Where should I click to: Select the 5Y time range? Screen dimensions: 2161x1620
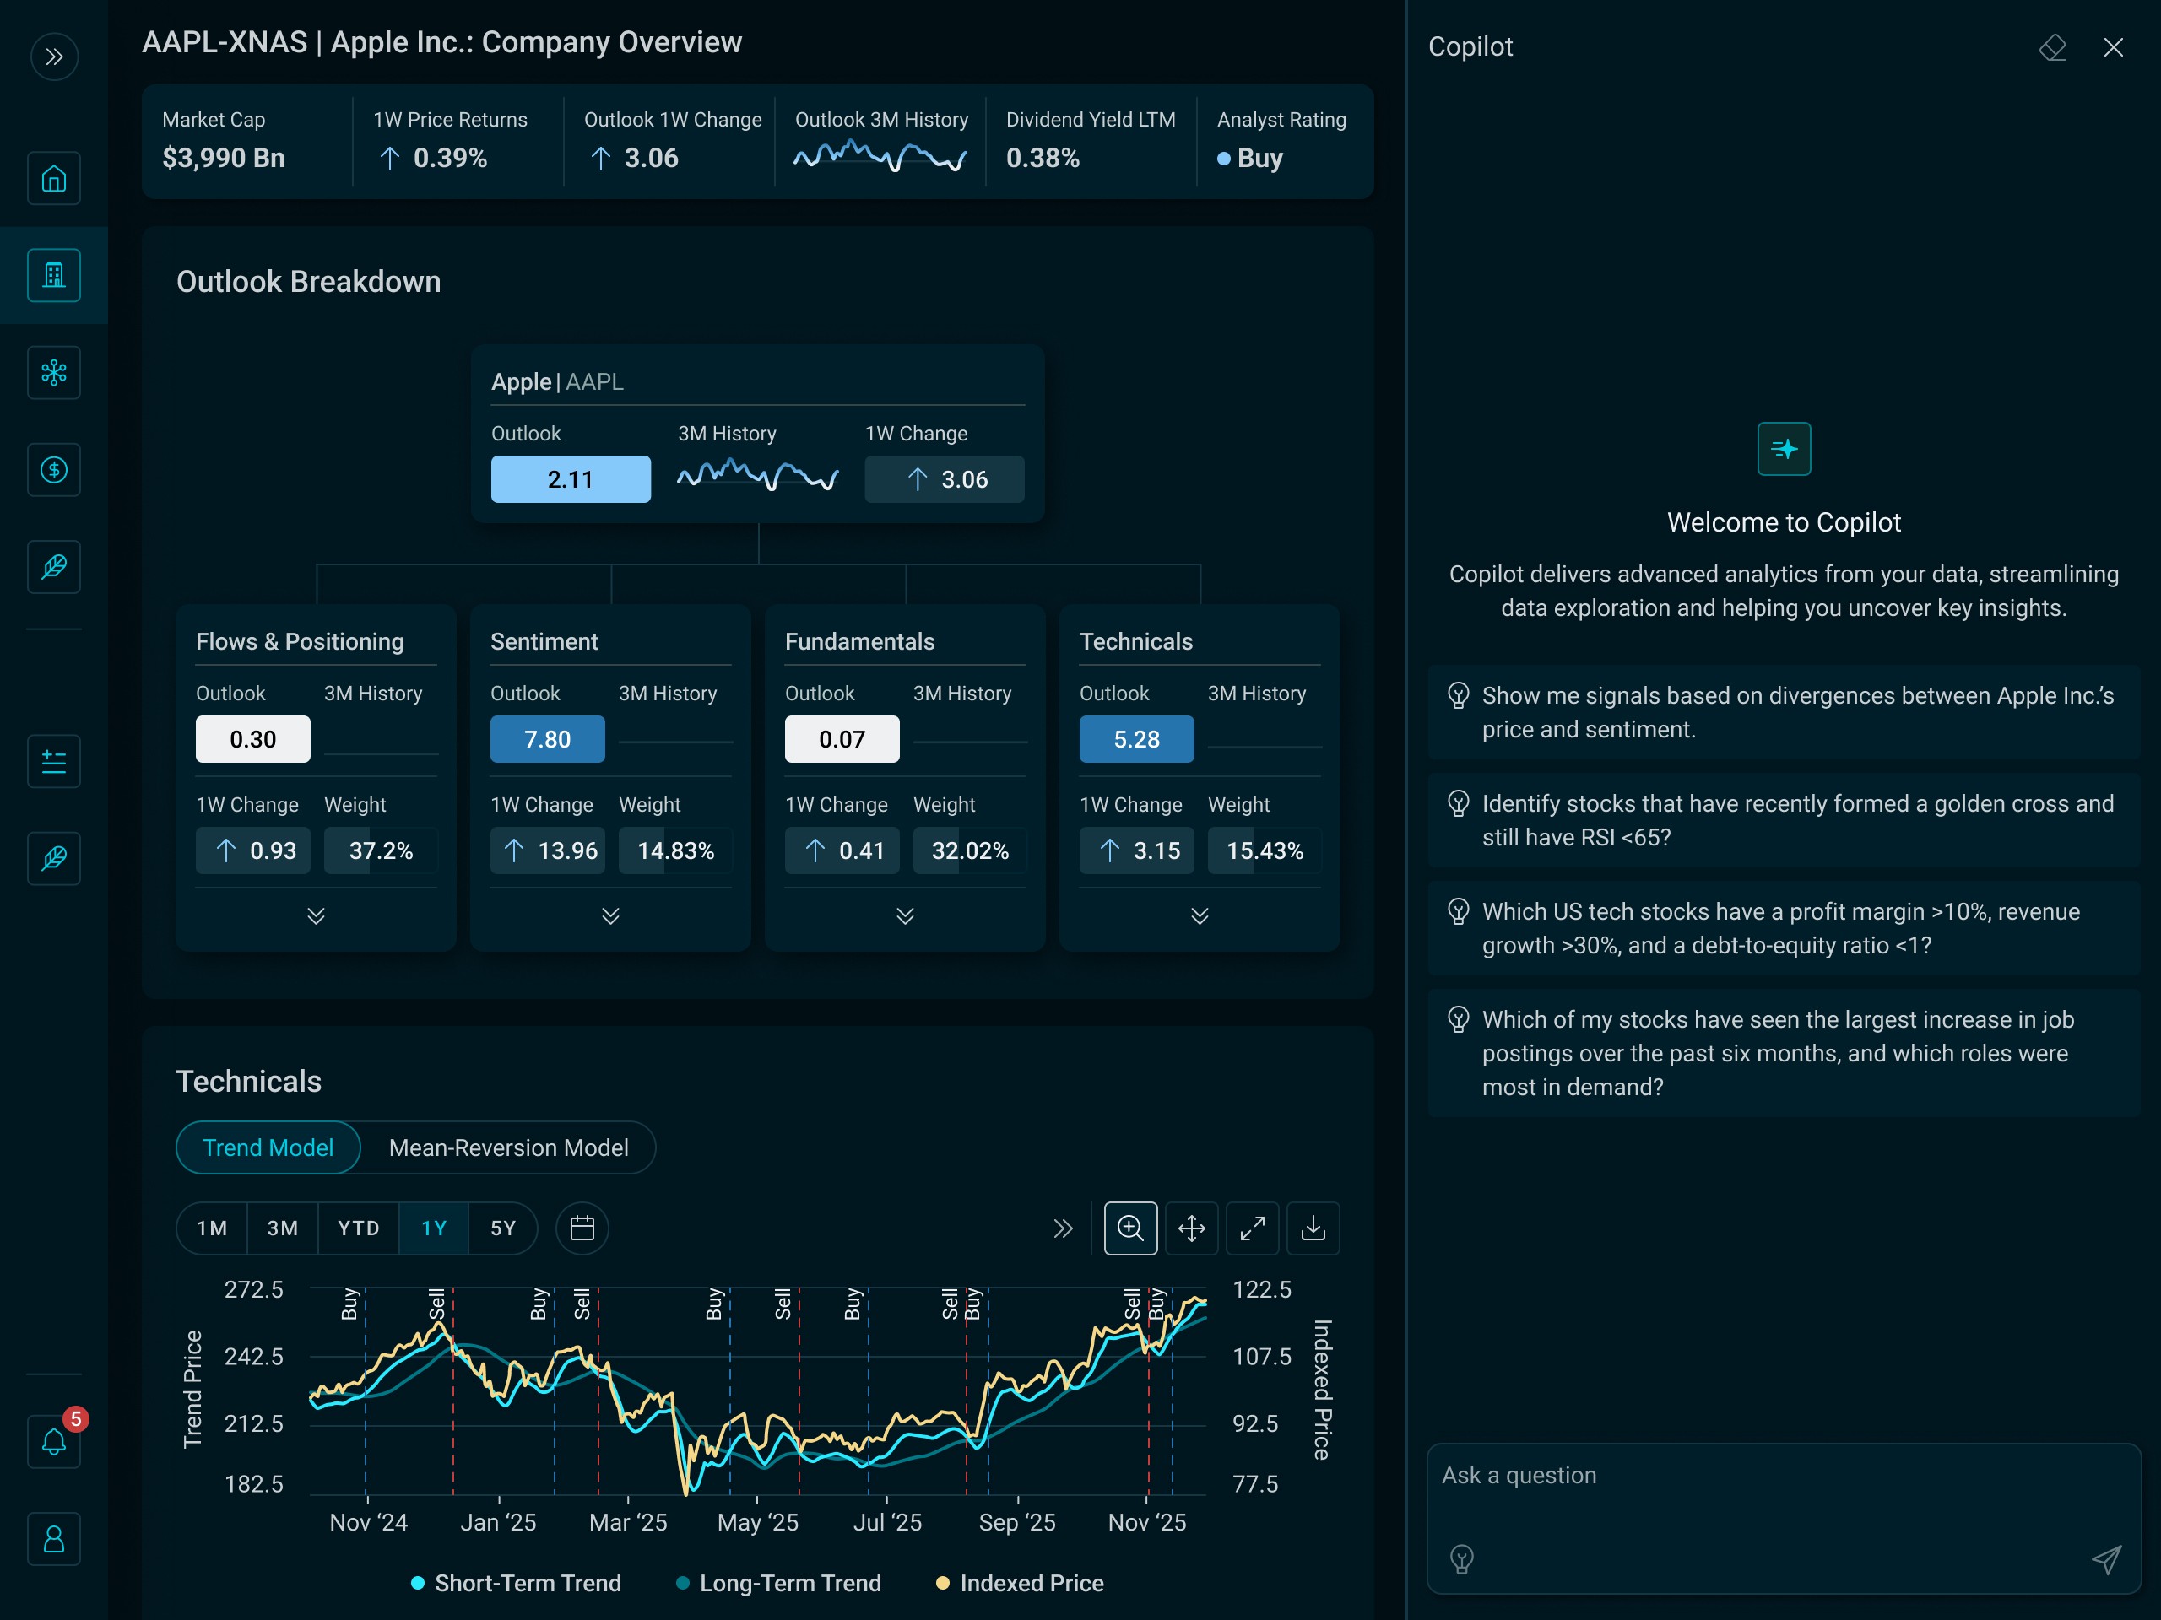502,1228
